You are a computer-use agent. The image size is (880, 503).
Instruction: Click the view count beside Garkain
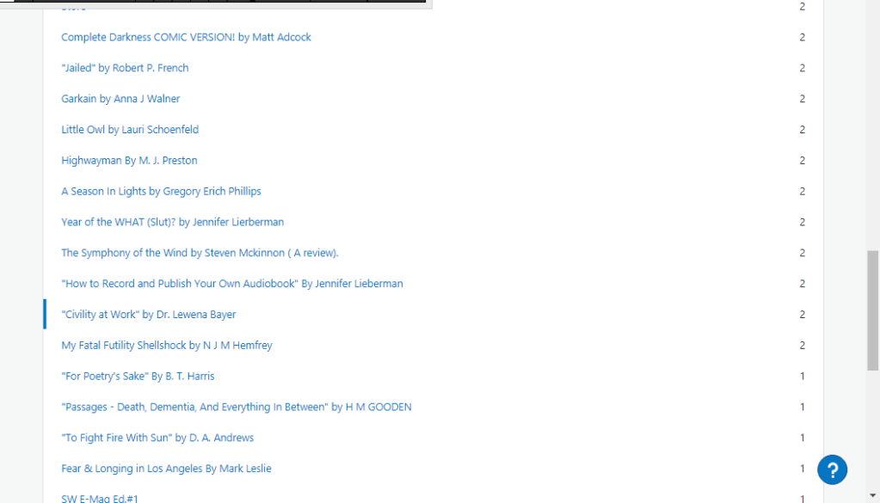(802, 99)
